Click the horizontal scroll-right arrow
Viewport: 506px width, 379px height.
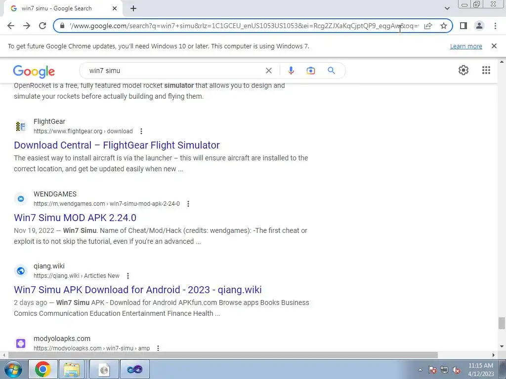494,355
